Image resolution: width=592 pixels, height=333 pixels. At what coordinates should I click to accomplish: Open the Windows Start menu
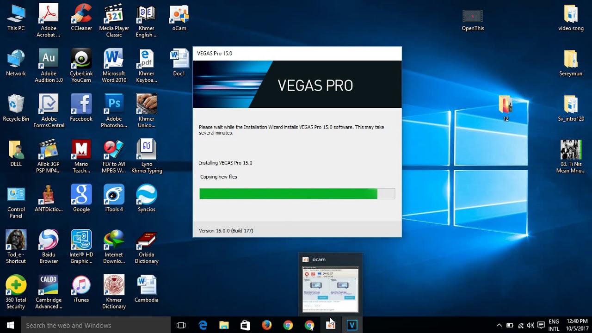(x=10, y=325)
